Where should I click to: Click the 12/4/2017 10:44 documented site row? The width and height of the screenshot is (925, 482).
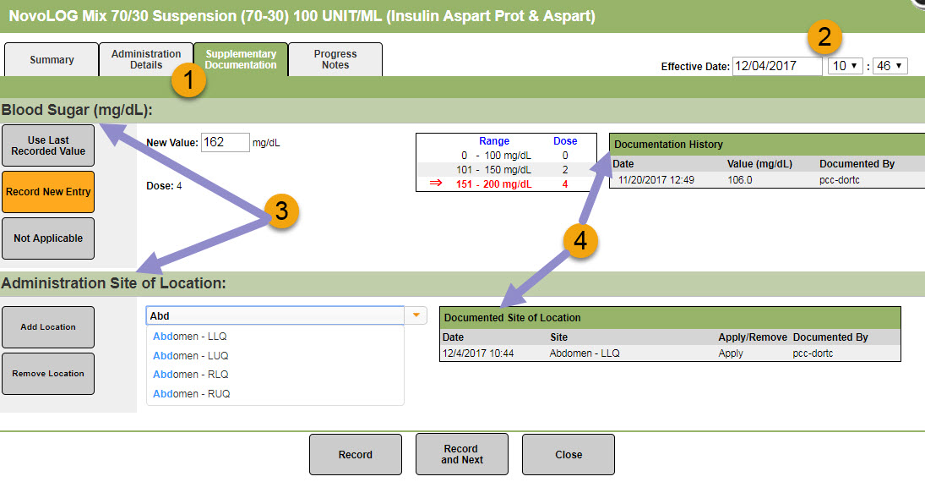[670, 353]
